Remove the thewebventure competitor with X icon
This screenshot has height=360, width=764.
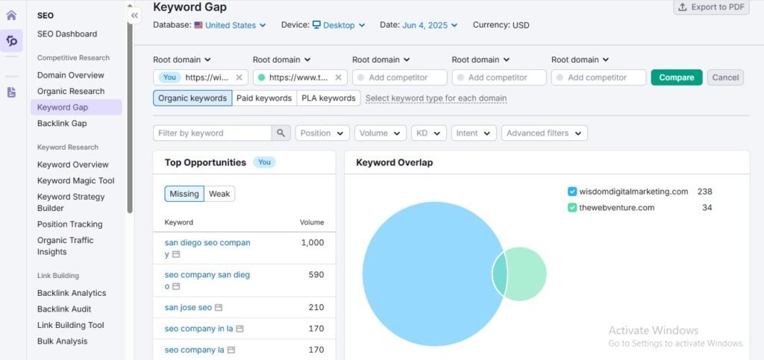tap(338, 78)
